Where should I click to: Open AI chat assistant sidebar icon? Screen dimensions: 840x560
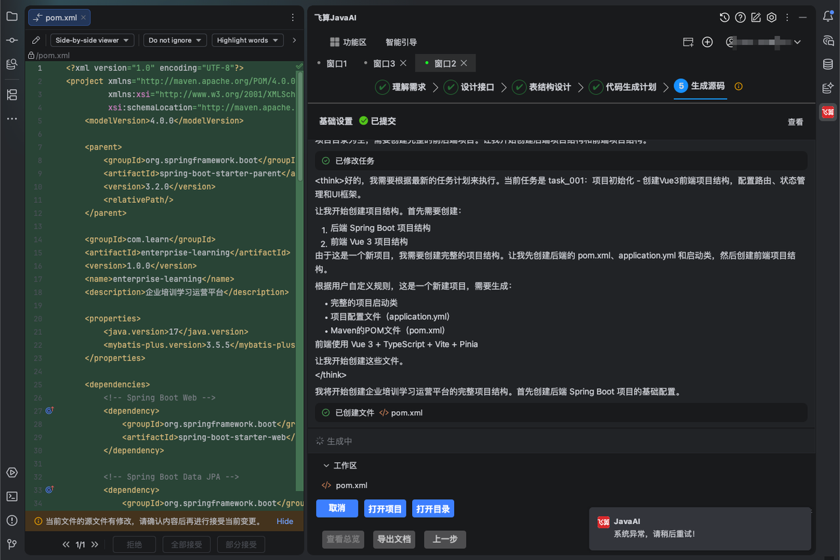pyautogui.click(x=828, y=41)
